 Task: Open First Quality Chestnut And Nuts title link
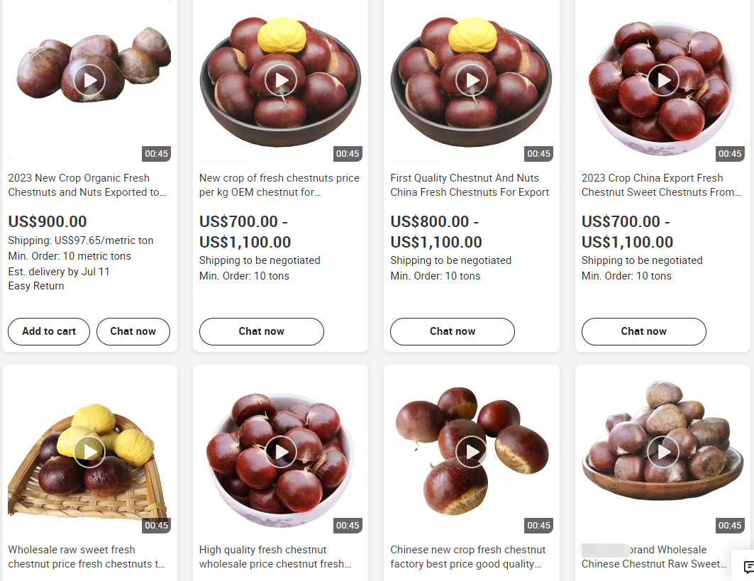pyautogui.click(x=470, y=185)
